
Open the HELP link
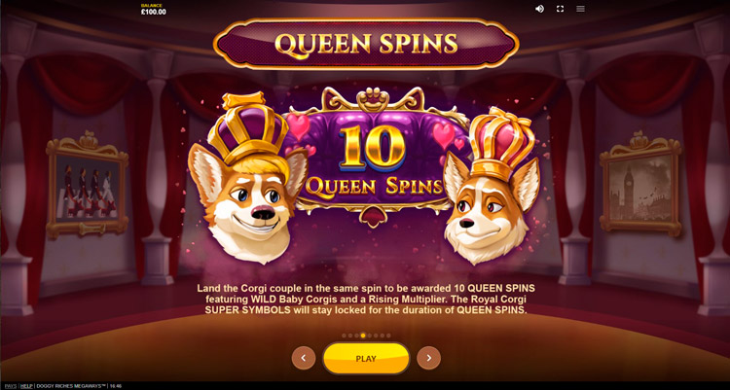26,386
